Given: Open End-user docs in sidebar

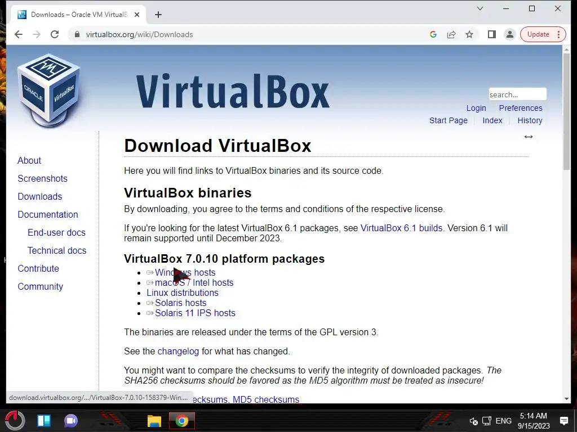Looking at the screenshot, I should coord(56,232).
